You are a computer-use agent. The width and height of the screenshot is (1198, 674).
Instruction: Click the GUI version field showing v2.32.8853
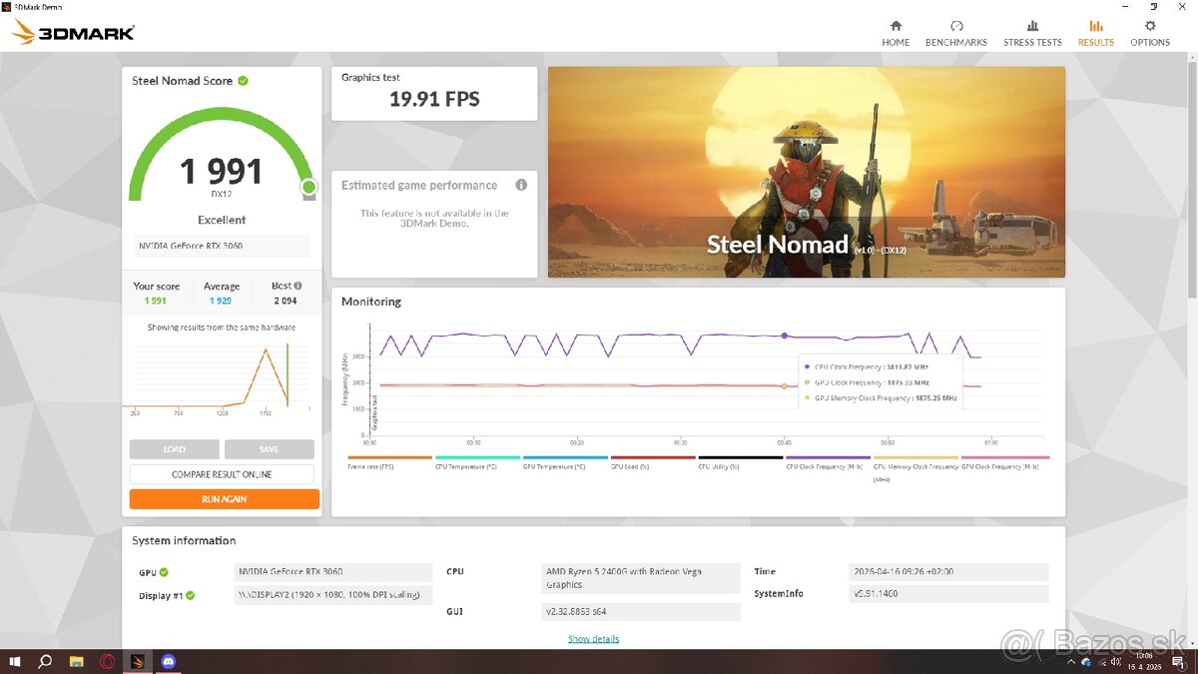[640, 611]
